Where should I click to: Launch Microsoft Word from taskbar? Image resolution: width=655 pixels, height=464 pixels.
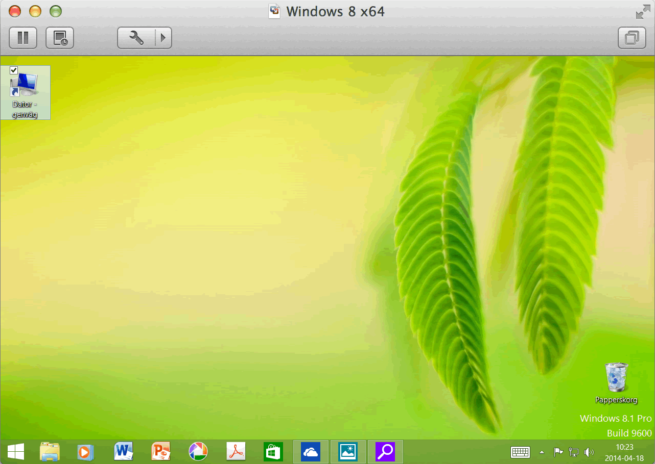click(x=123, y=452)
